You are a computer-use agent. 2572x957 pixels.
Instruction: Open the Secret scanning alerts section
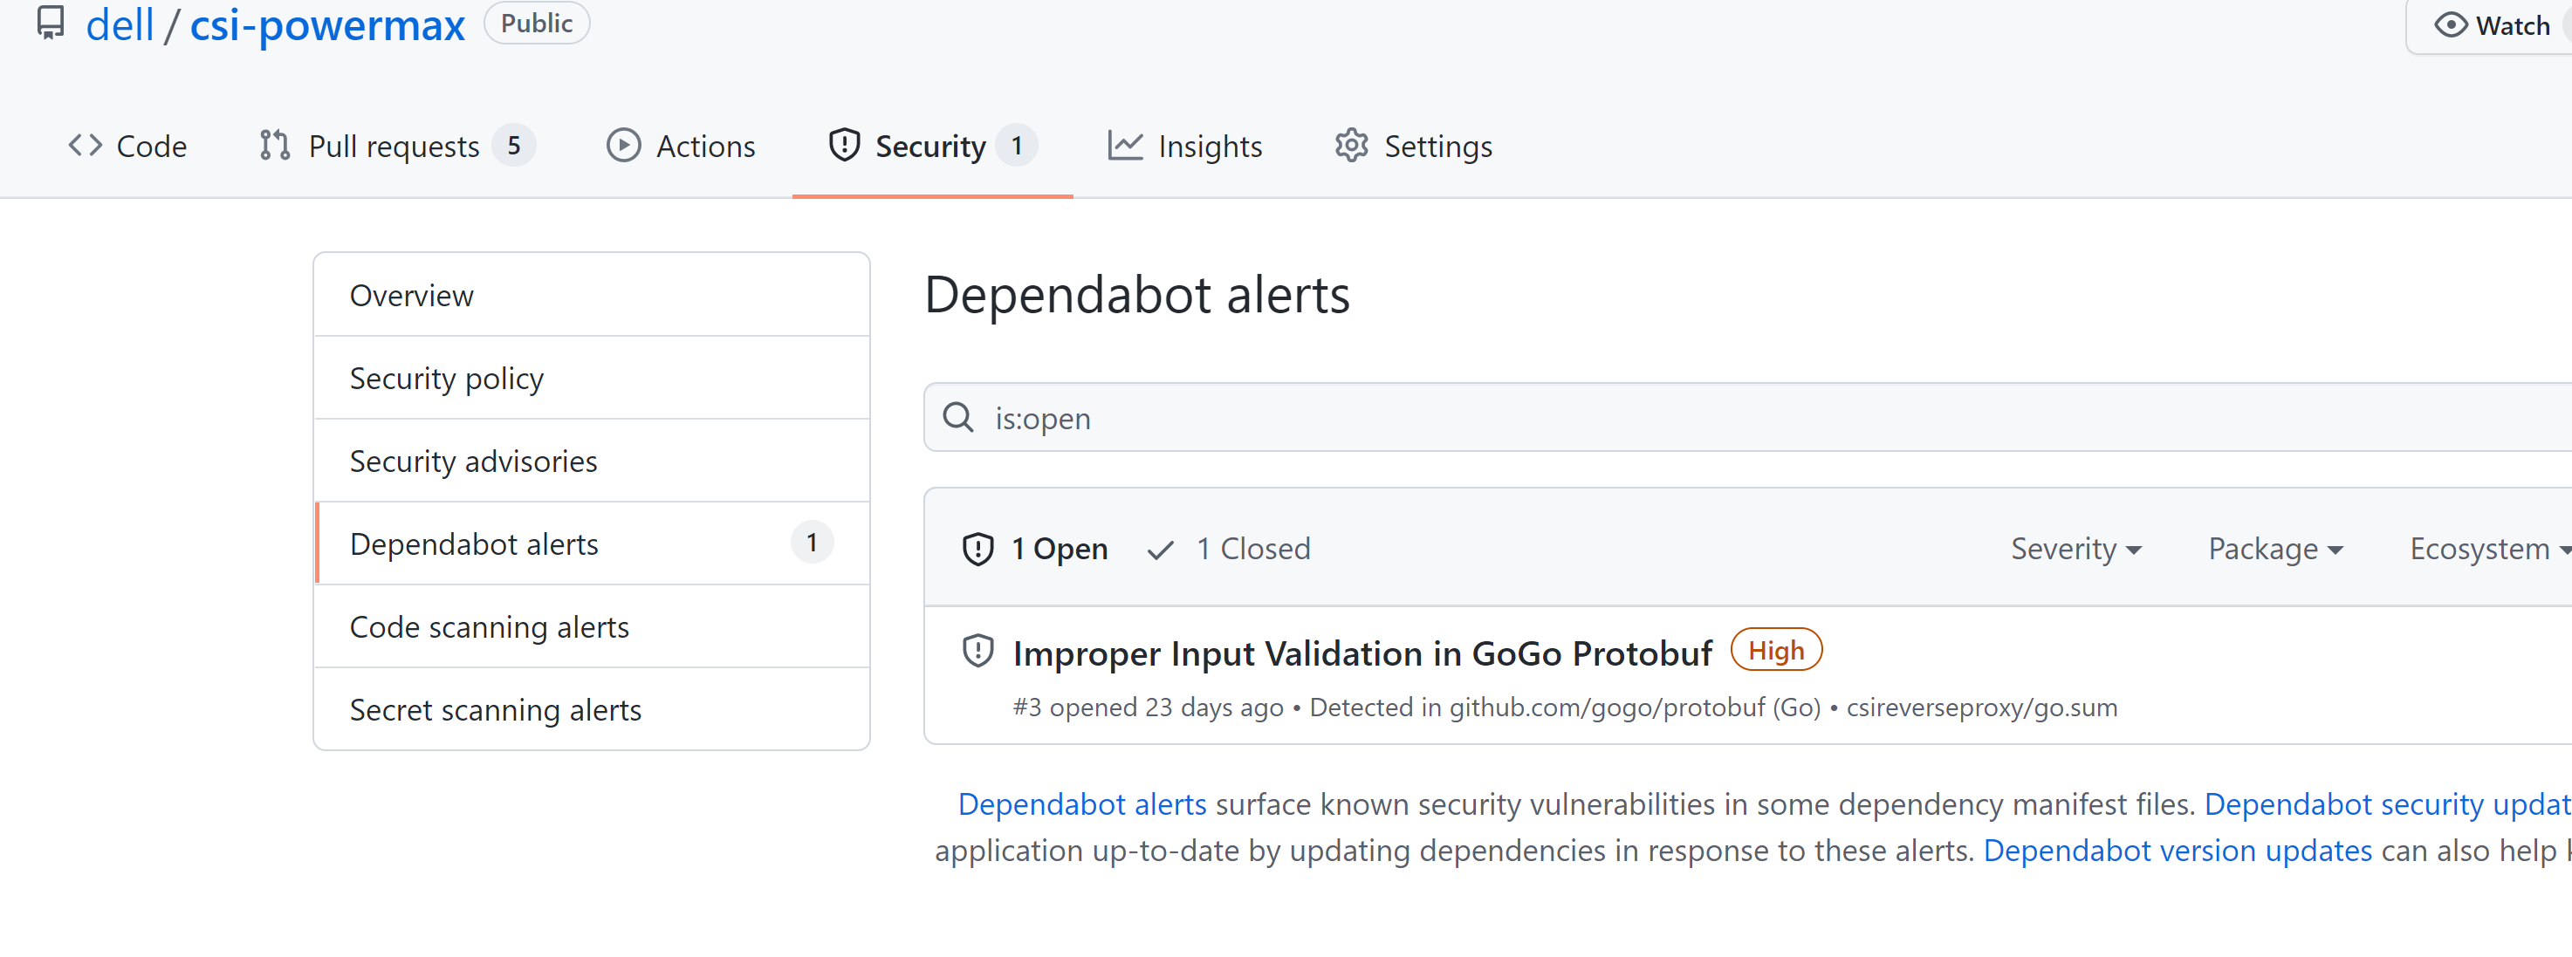click(495, 709)
